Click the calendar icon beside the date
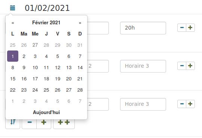202x138 pixels. tap(12, 8)
